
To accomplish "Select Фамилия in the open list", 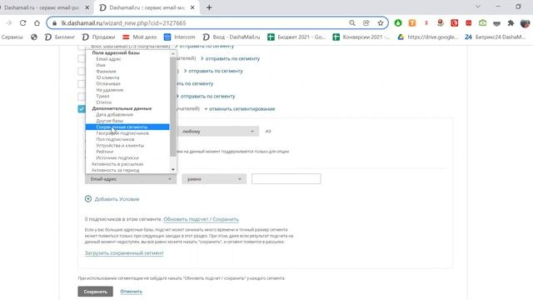I will (x=106, y=72).
